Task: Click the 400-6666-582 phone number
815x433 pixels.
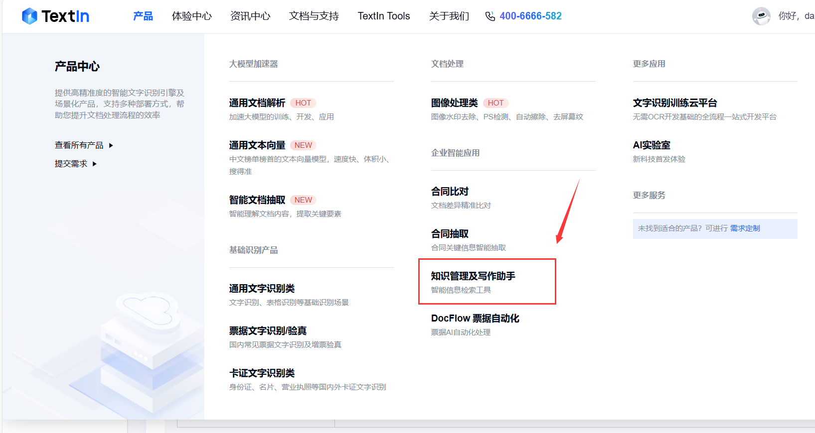Action: [x=530, y=16]
